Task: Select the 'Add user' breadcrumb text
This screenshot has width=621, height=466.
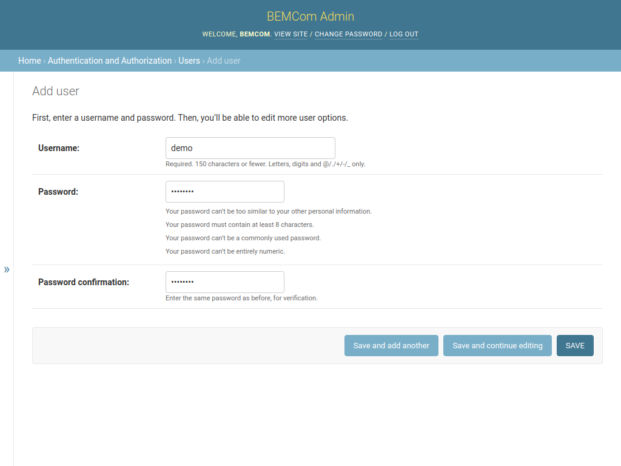Action: (224, 61)
